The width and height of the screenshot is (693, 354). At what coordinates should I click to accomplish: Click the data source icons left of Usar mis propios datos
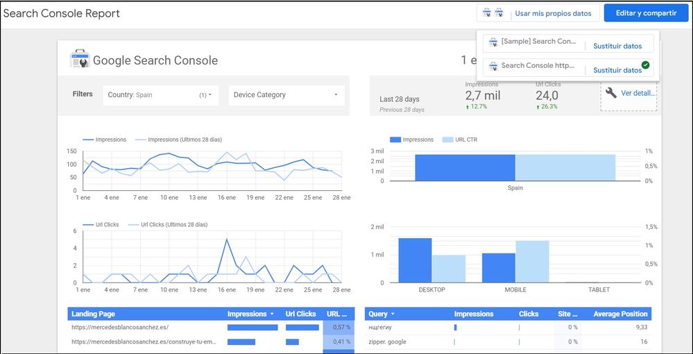click(x=493, y=12)
